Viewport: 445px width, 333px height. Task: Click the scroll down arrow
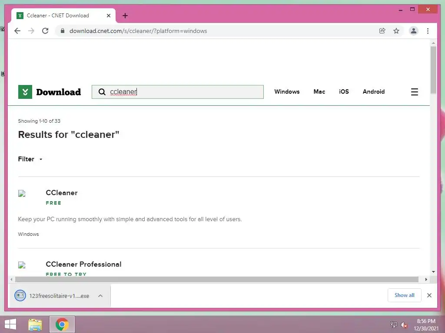click(433, 272)
